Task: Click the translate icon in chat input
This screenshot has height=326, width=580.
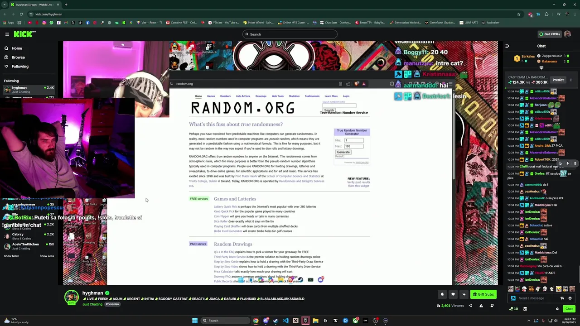Action: pos(562,298)
